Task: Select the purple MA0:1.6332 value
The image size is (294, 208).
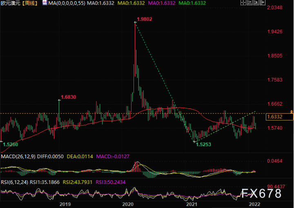Action: tap(162, 3)
